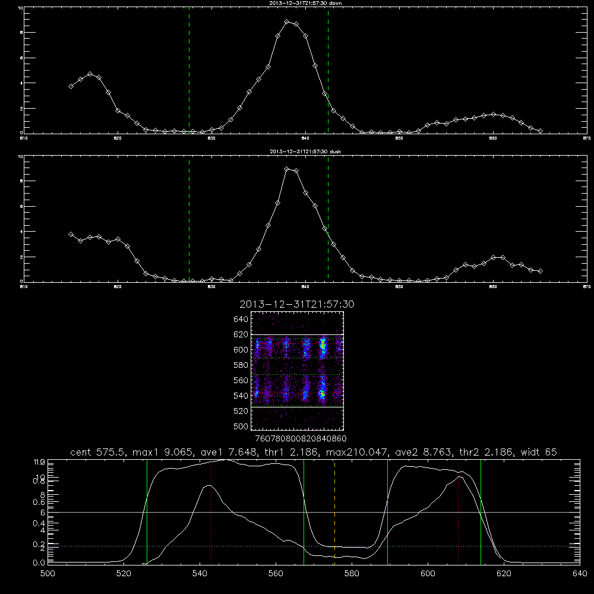The height and width of the screenshot is (594, 594).
Task: Click the solid horizontal line at level 6
Action: pyautogui.click(x=314, y=512)
